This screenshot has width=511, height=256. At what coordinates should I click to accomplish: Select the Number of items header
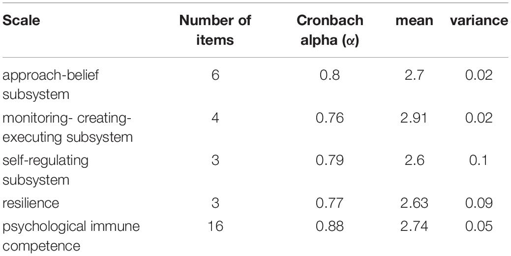(215, 30)
